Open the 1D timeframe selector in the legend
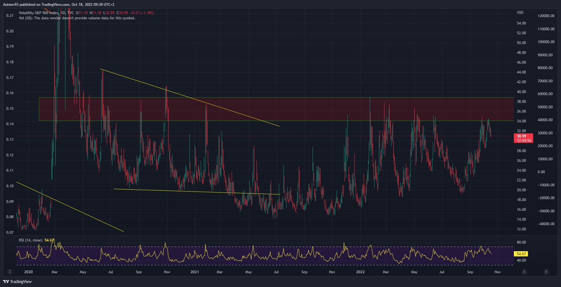Image resolution: width=561 pixels, height=287 pixels. (62, 13)
